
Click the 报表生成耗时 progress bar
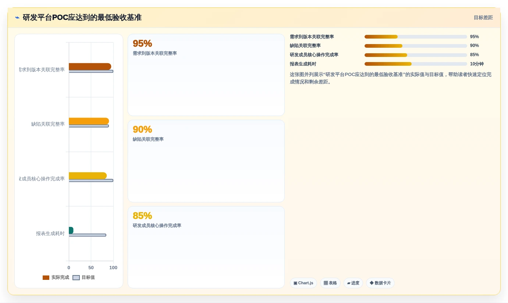(416, 64)
